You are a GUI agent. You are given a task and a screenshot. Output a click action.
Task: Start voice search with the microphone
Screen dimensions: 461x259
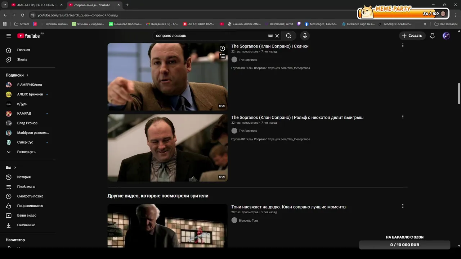coord(305,36)
